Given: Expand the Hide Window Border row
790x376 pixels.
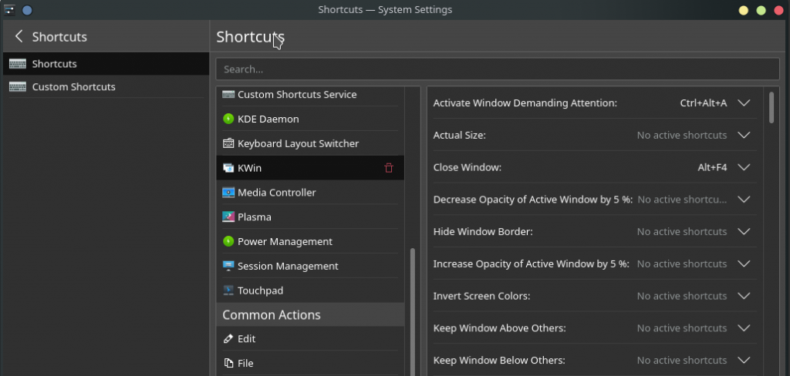Looking at the screenshot, I should tap(744, 232).
